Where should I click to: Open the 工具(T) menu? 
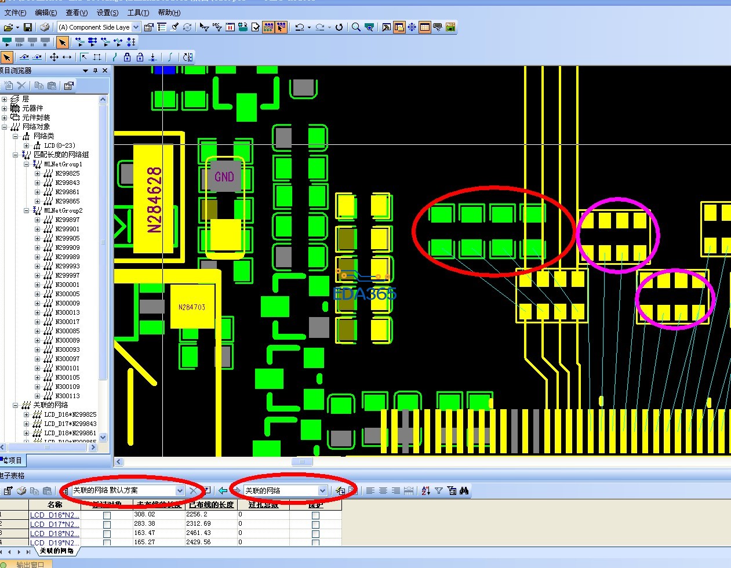click(x=138, y=12)
